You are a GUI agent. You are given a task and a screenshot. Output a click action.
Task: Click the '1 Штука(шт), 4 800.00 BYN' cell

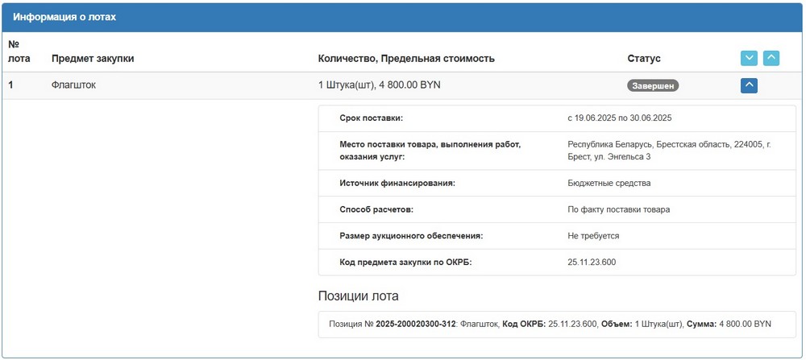380,85
